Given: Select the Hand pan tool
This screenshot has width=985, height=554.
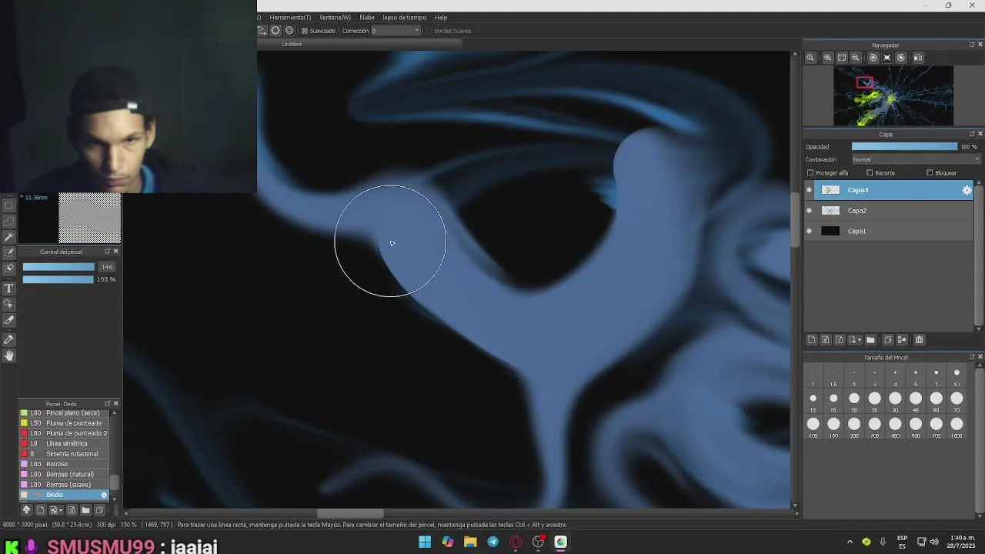Looking at the screenshot, I should tap(9, 355).
